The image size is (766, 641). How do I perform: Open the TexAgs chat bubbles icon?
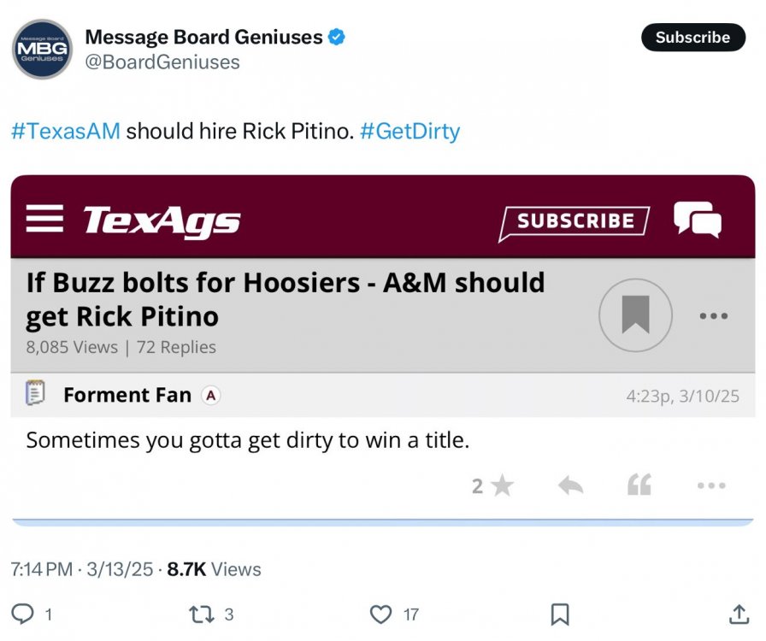(x=697, y=220)
